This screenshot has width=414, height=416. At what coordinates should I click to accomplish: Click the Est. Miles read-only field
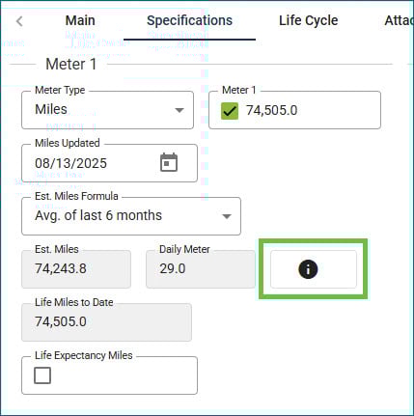(x=76, y=269)
